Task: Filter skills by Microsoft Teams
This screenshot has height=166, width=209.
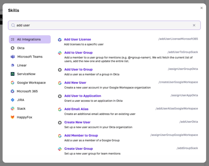Action: click(x=30, y=57)
